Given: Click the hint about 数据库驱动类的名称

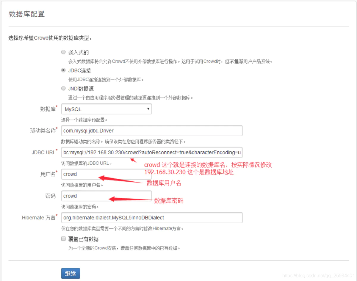Looking at the screenshot, I should [x=124, y=142].
